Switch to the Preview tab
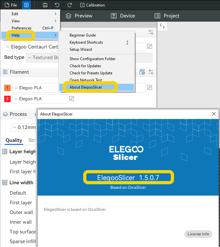This screenshot has height=247, width=220. (79, 16)
